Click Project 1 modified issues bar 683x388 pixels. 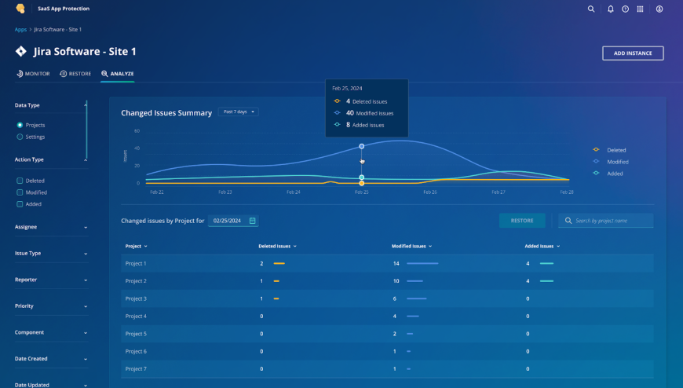tap(422, 263)
